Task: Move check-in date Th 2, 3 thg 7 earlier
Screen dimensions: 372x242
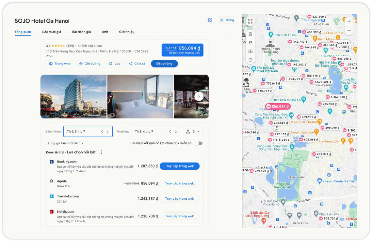Action: [x=102, y=132]
